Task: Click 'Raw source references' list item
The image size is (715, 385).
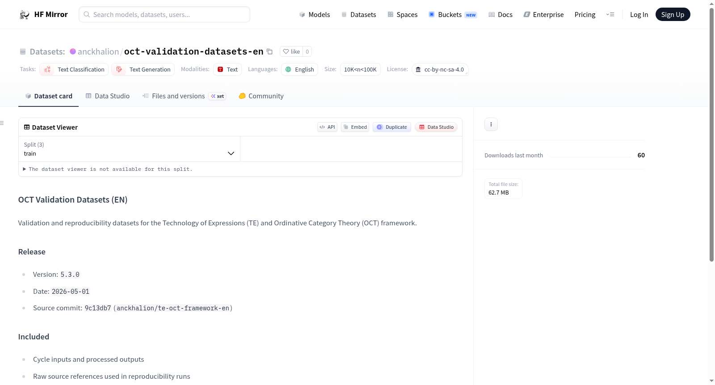Action: coord(112,377)
